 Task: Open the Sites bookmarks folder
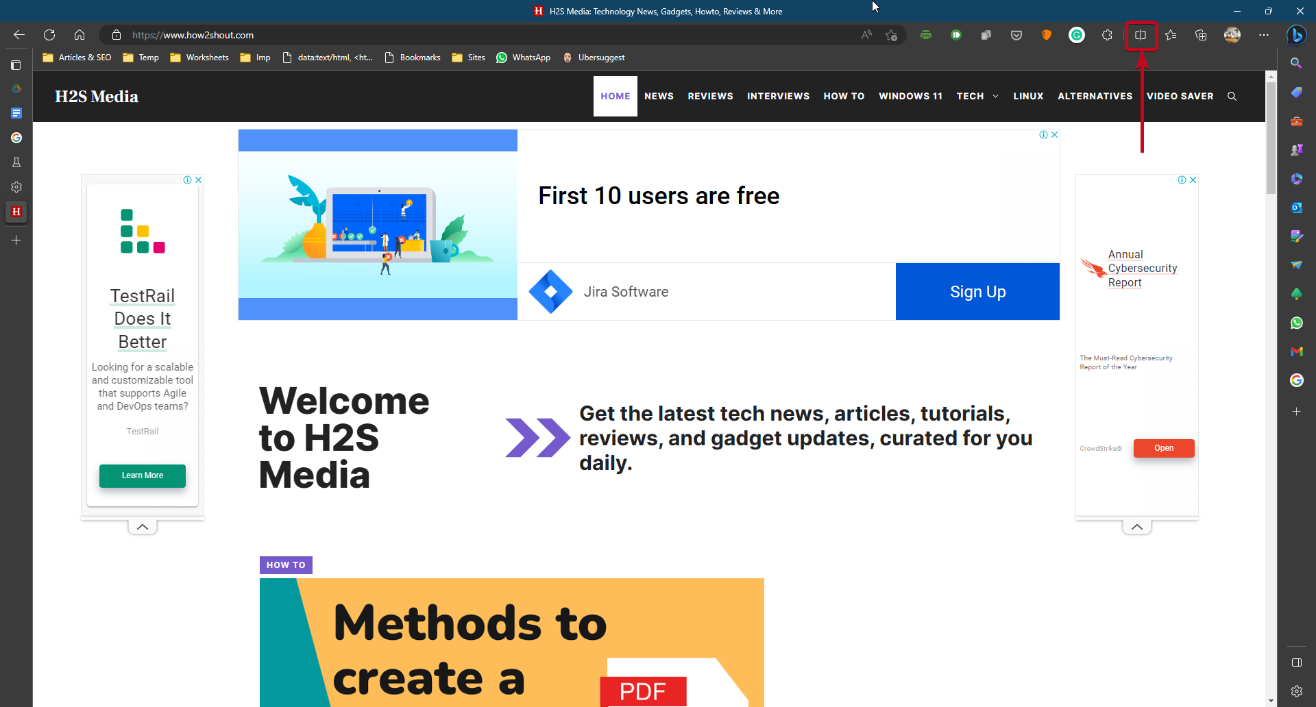coord(468,58)
